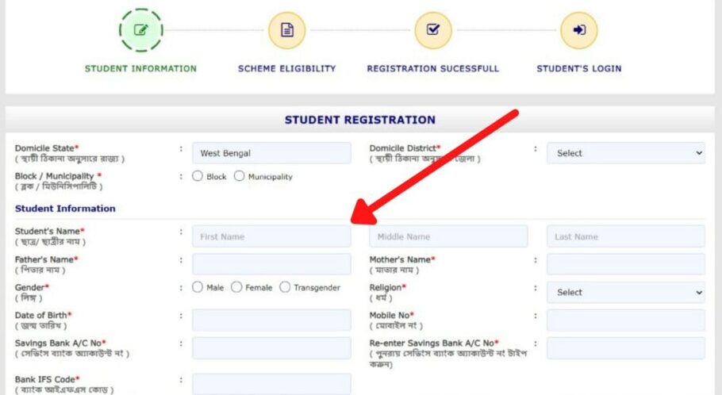Choose Female as gender
Image resolution: width=722 pixels, height=395 pixels.
(236, 287)
